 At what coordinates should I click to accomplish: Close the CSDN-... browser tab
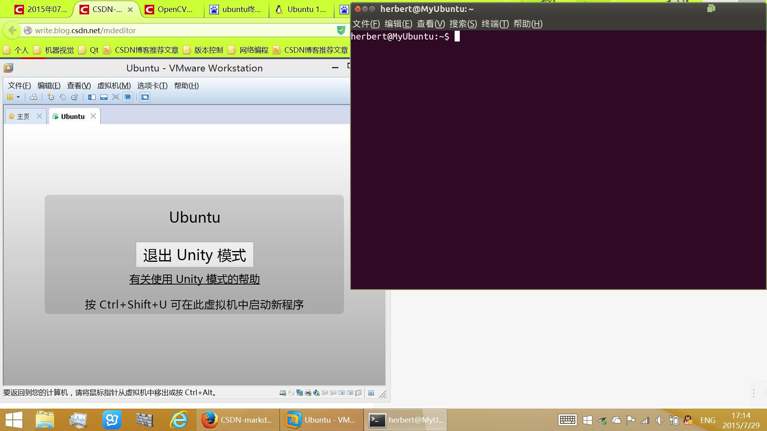click(x=130, y=10)
